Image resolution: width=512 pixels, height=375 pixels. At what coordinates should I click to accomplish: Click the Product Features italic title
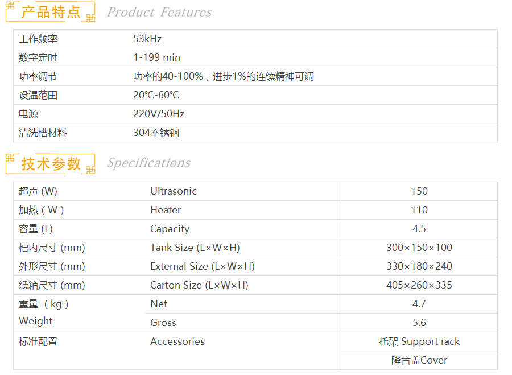(159, 13)
